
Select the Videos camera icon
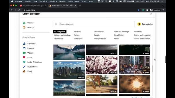click(x=24, y=53)
